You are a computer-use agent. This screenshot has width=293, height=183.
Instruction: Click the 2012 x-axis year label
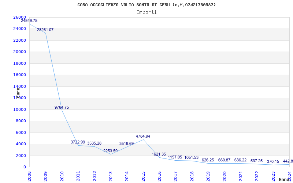(x=94, y=176)
